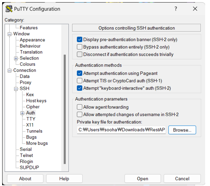Expand the Auth tree node
Viewport: 210px width, 186px height.
[22, 113]
